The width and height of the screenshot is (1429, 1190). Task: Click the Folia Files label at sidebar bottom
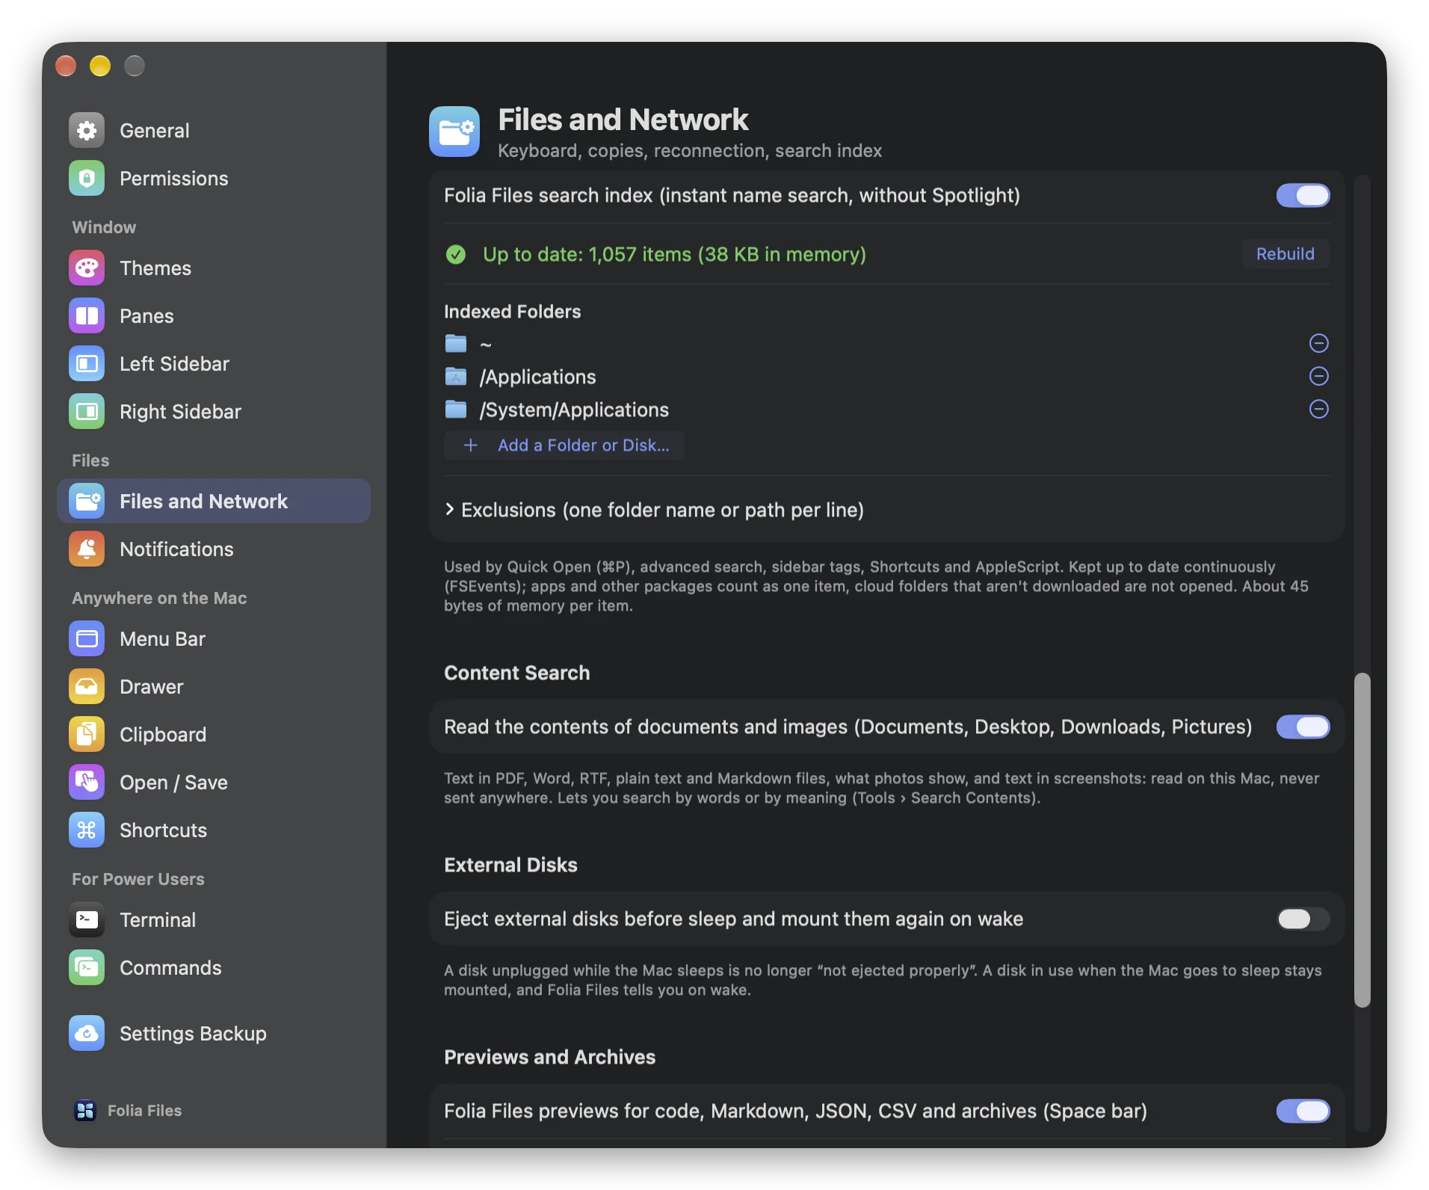click(x=144, y=1112)
